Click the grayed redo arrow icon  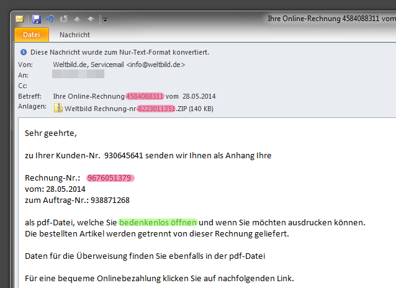click(64, 19)
